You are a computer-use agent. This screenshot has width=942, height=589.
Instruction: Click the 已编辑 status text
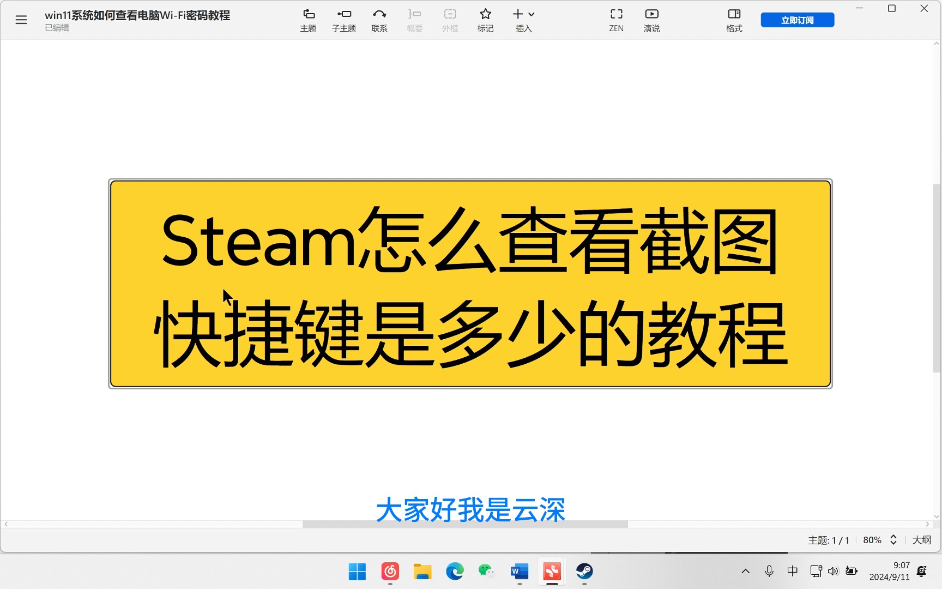(x=57, y=28)
